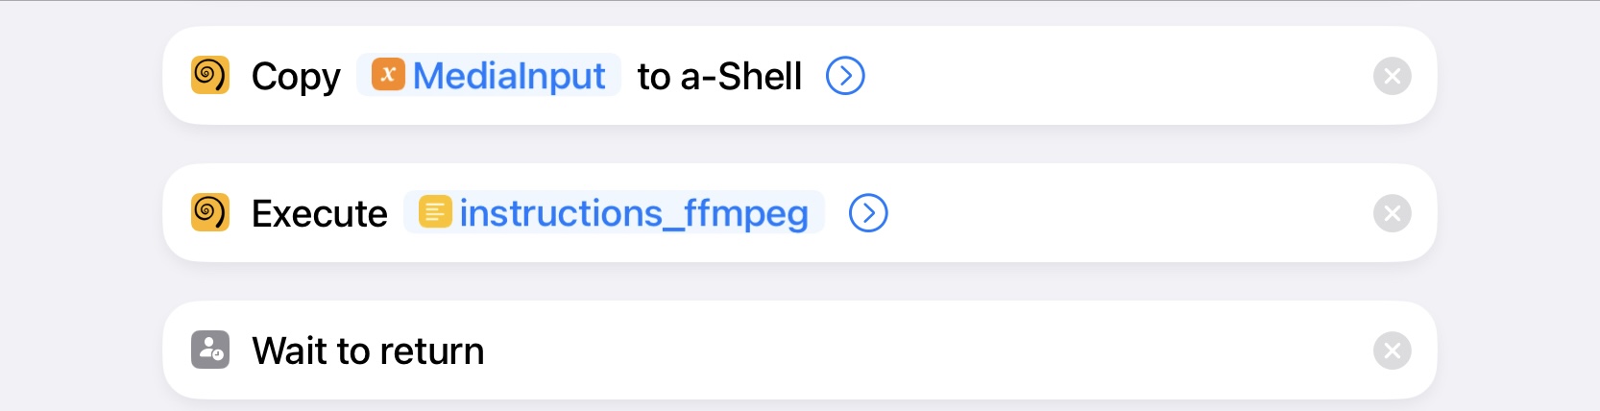Screen dimensions: 1600x411
Task: Select the instructions_ffmpeg variable token
Action: coord(614,212)
